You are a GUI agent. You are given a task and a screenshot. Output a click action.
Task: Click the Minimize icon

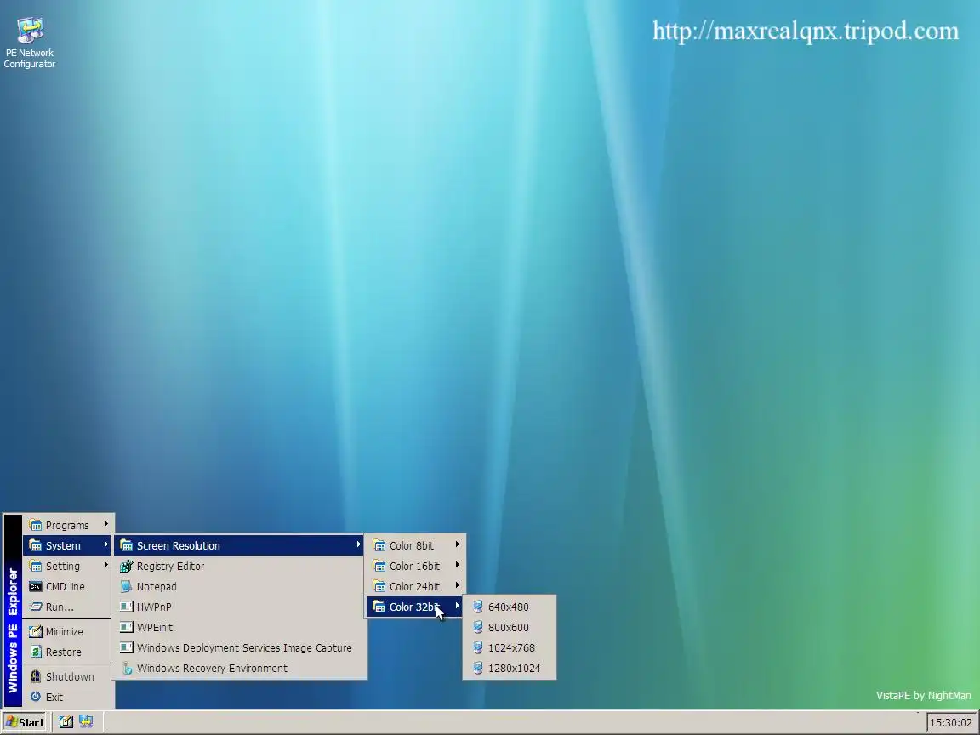tap(36, 631)
